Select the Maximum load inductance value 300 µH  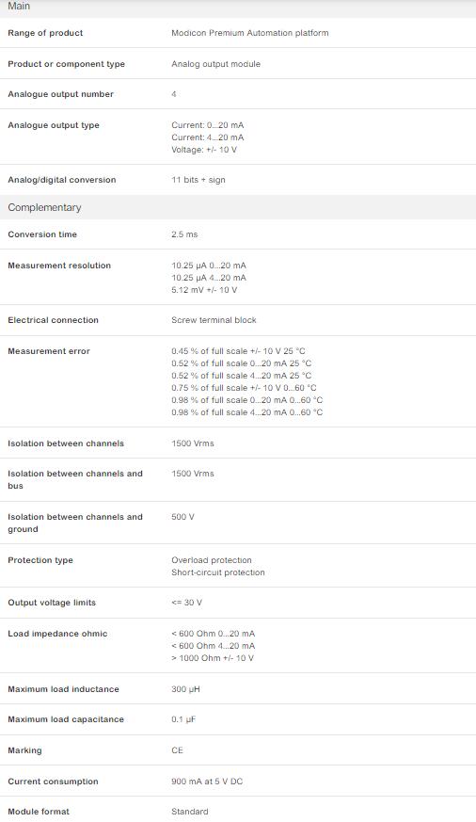point(185,689)
